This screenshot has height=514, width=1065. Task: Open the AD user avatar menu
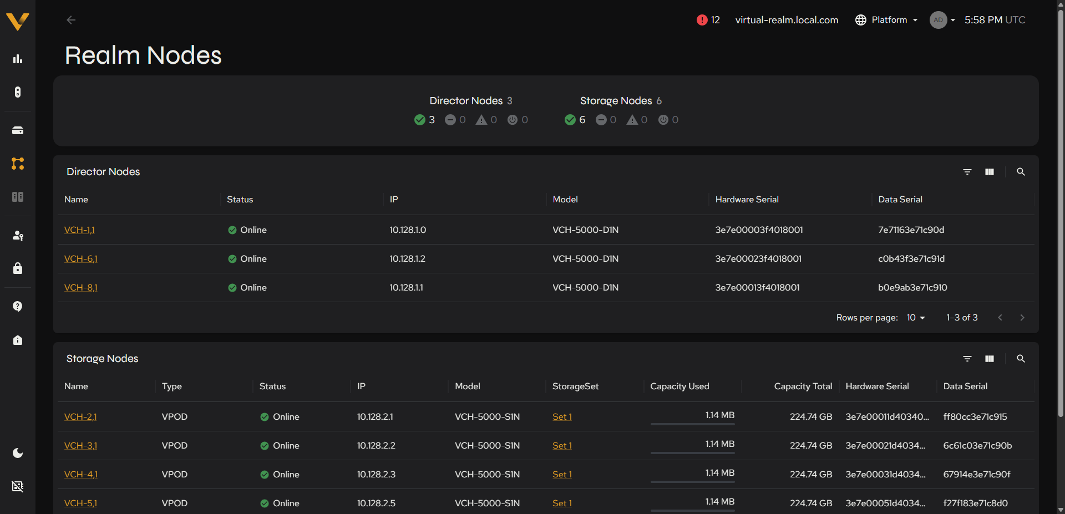click(x=942, y=20)
